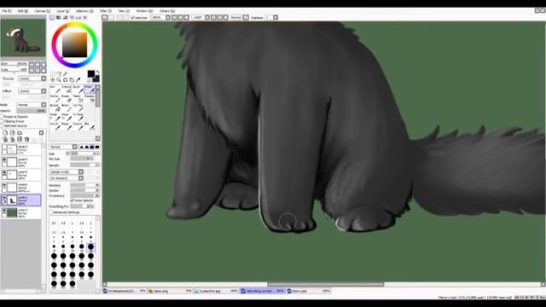Viewport: 546px width, 307px height.
Task: Open the layer blending Mode dropdown
Action: 32,104
